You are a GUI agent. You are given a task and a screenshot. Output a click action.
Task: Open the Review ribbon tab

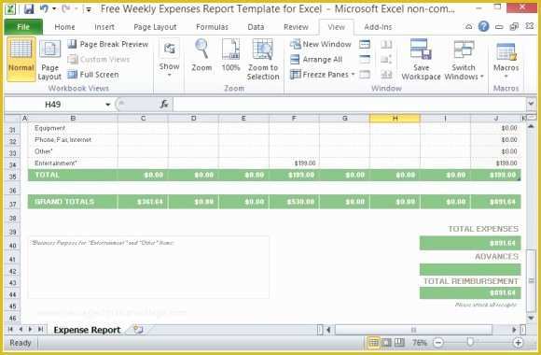tap(296, 27)
